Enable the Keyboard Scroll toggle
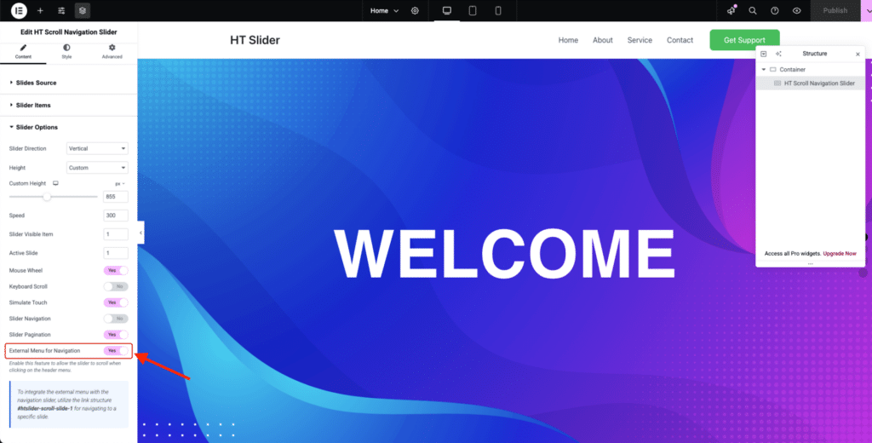This screenshot has width=872, height=443. pos(115,286)
